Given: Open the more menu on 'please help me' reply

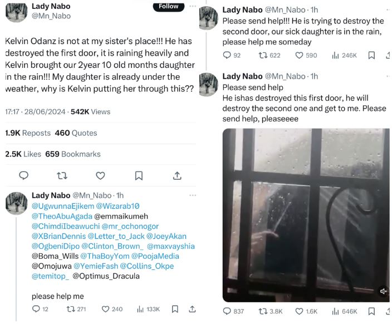Looking at the screenshot, I should (193, 195).
